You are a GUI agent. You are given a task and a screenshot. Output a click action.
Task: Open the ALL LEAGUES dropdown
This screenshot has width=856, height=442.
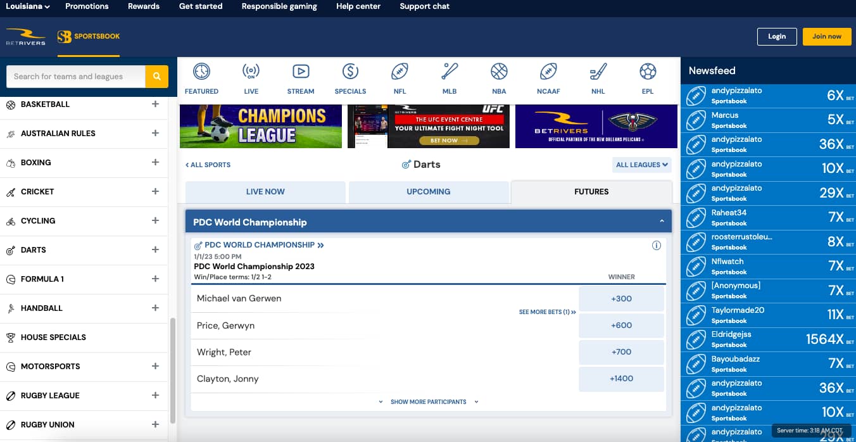coord(641,164)
